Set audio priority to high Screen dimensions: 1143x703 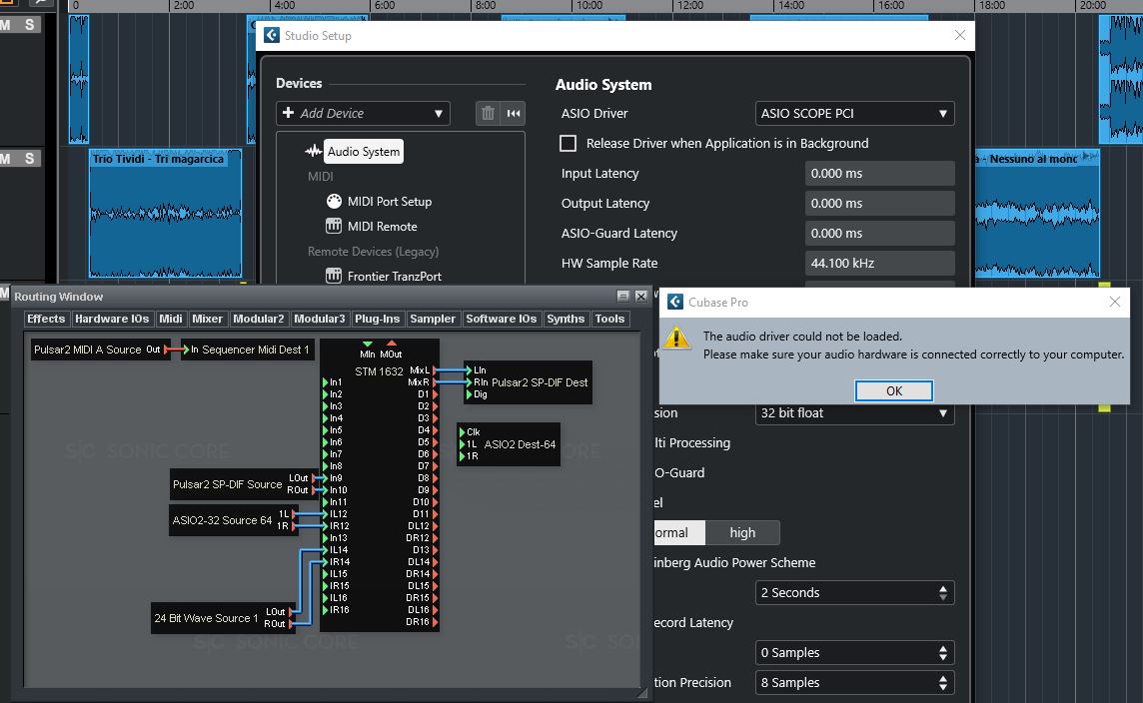[x=742, y=532]
